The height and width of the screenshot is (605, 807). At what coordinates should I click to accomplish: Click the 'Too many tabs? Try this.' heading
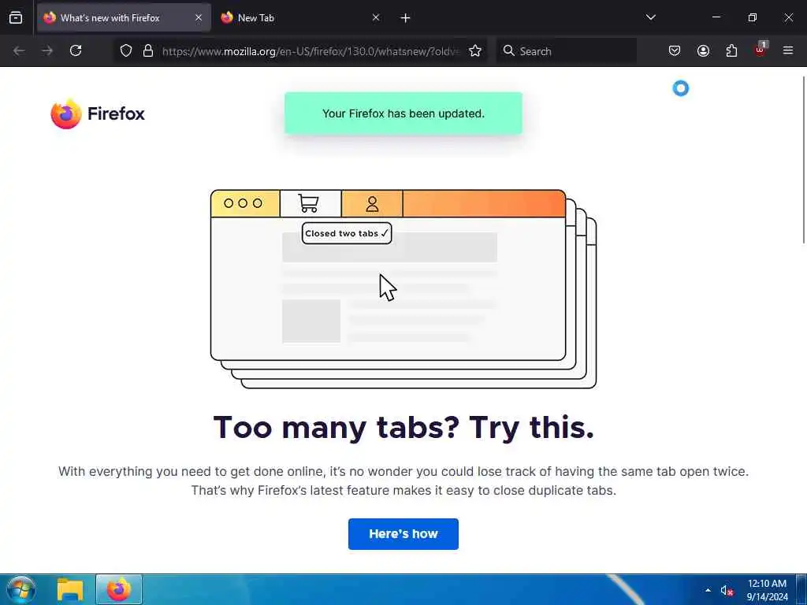[403, 427]
